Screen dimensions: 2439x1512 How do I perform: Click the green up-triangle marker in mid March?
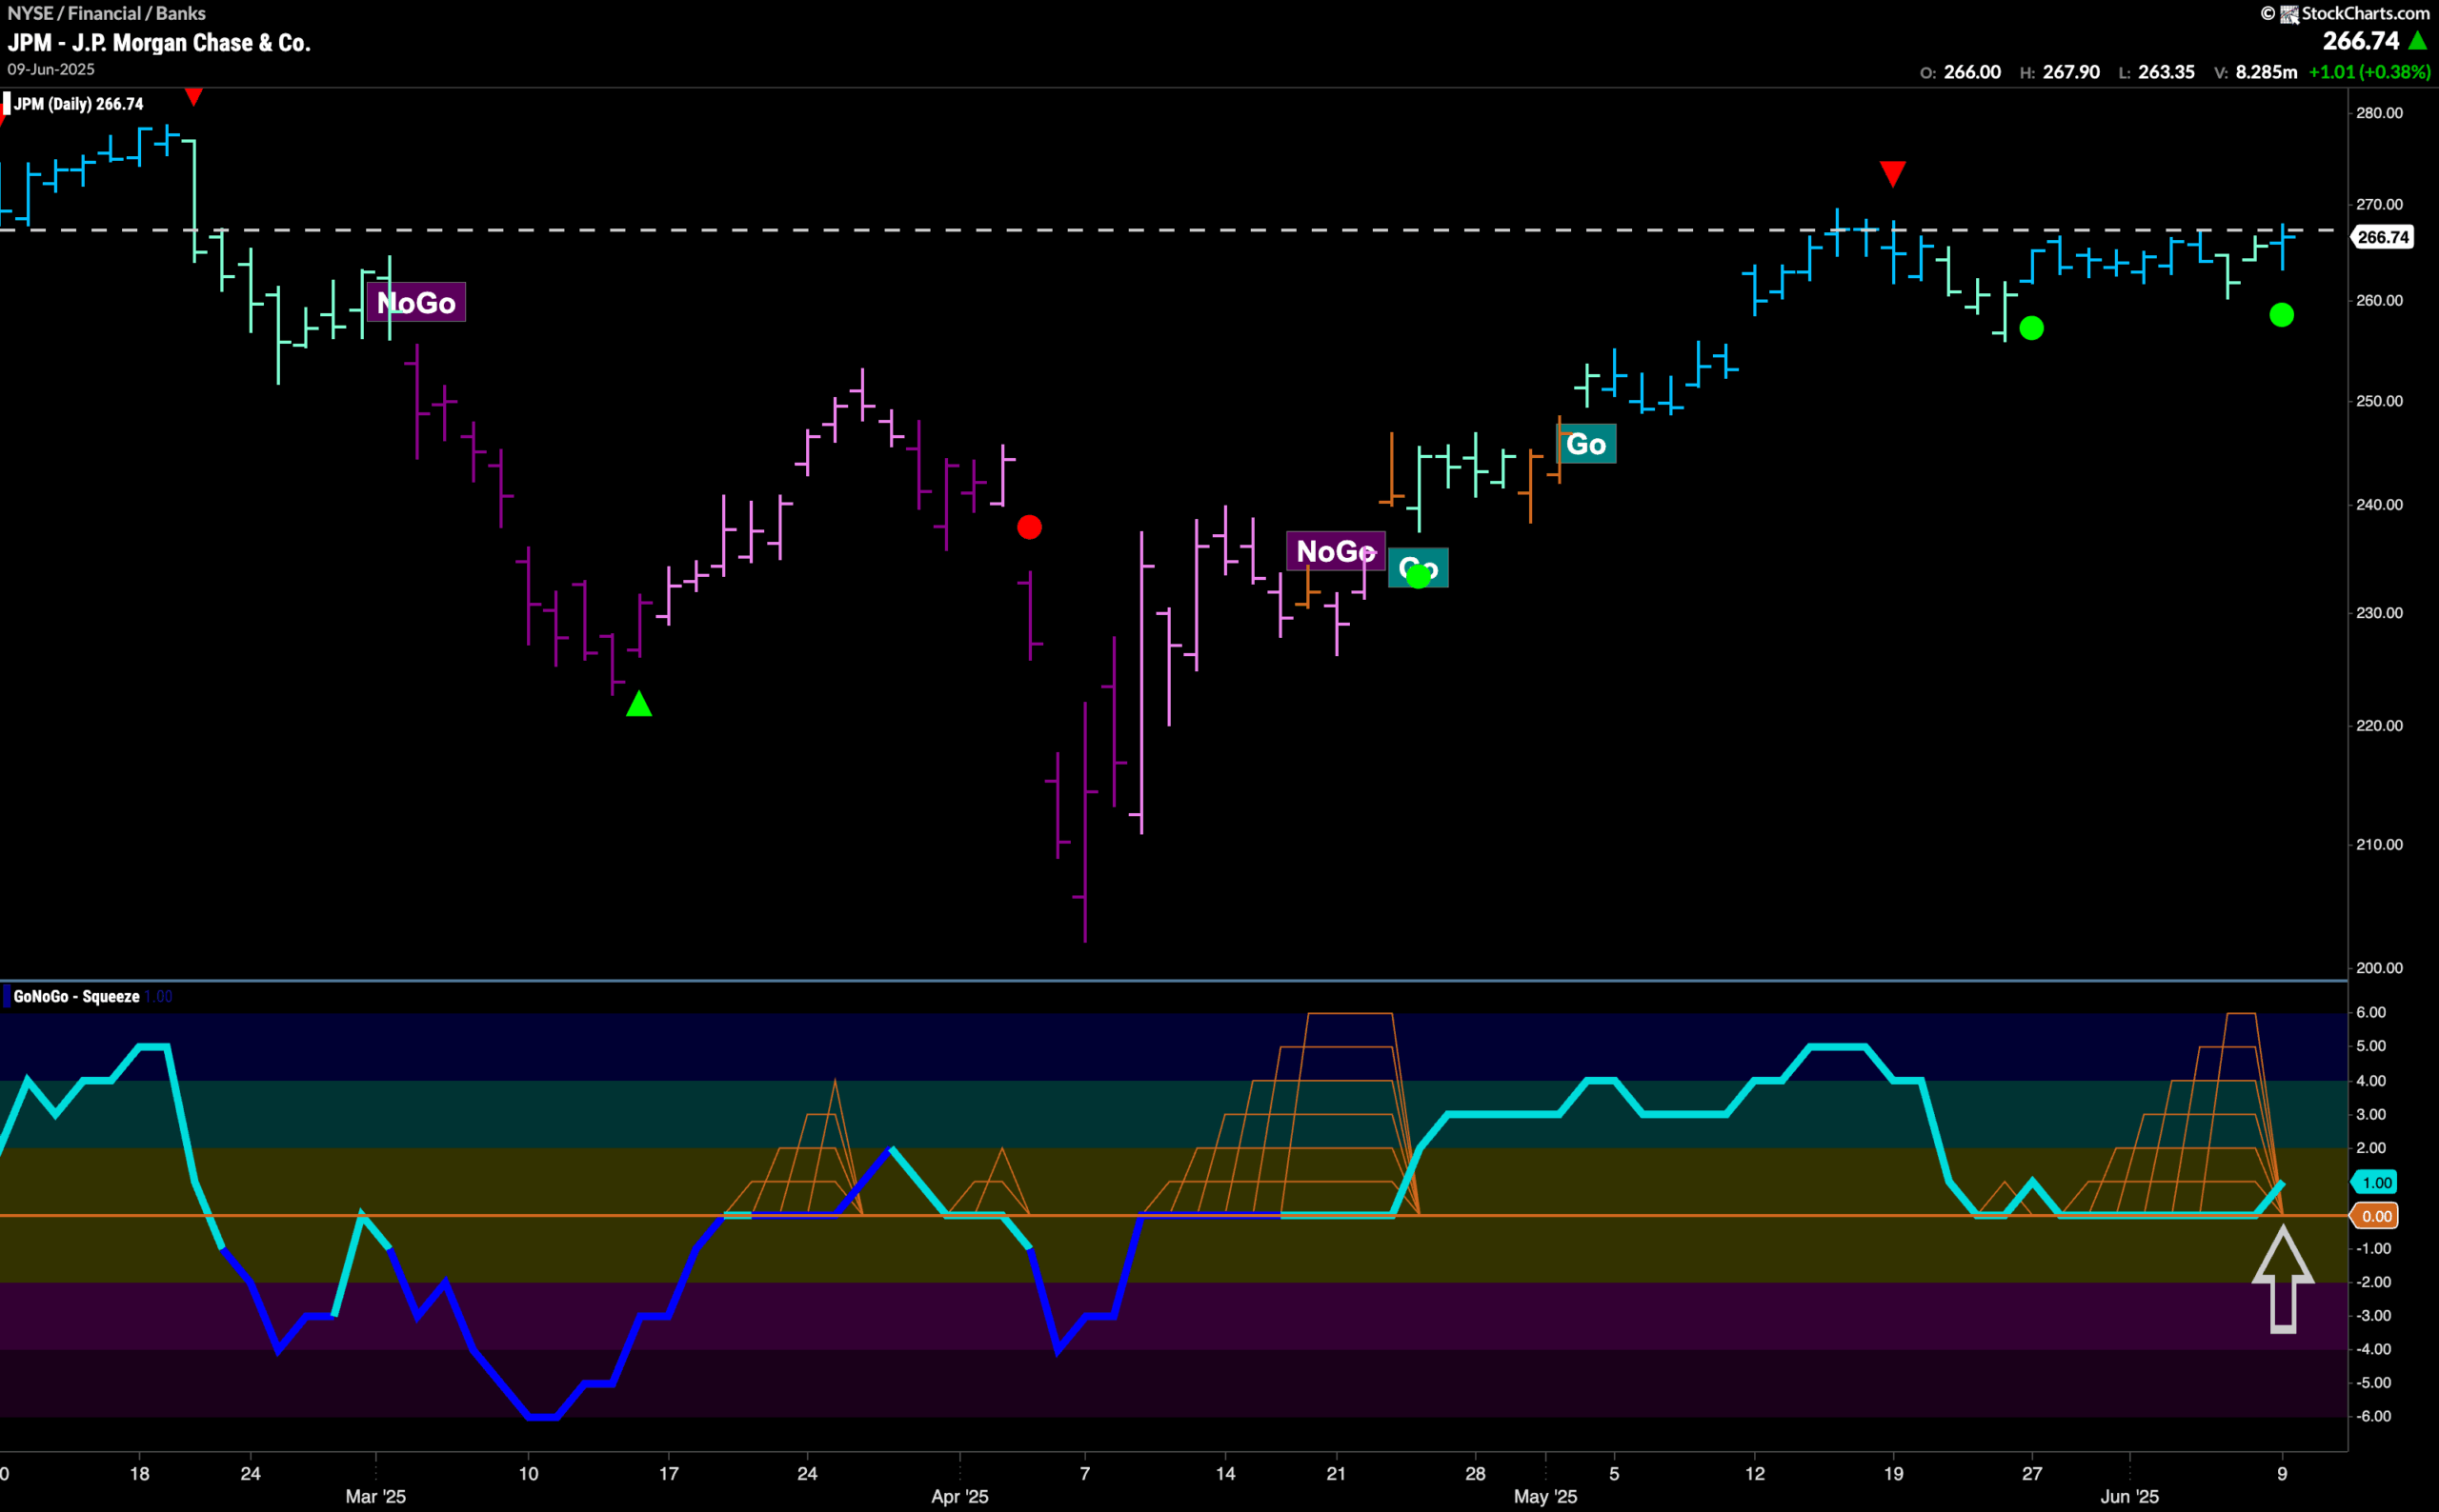(639, 704)
